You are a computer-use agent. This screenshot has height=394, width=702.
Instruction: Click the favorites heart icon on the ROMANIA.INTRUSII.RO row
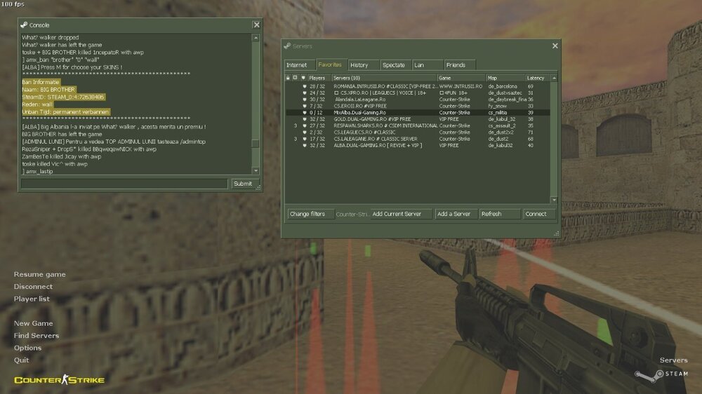pos(304,86)
